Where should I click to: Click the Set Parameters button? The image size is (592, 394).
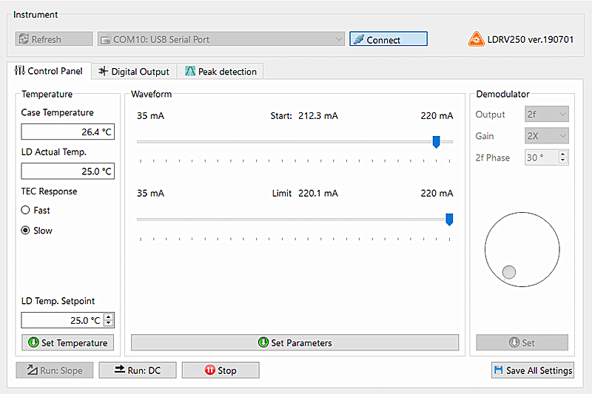295,343
